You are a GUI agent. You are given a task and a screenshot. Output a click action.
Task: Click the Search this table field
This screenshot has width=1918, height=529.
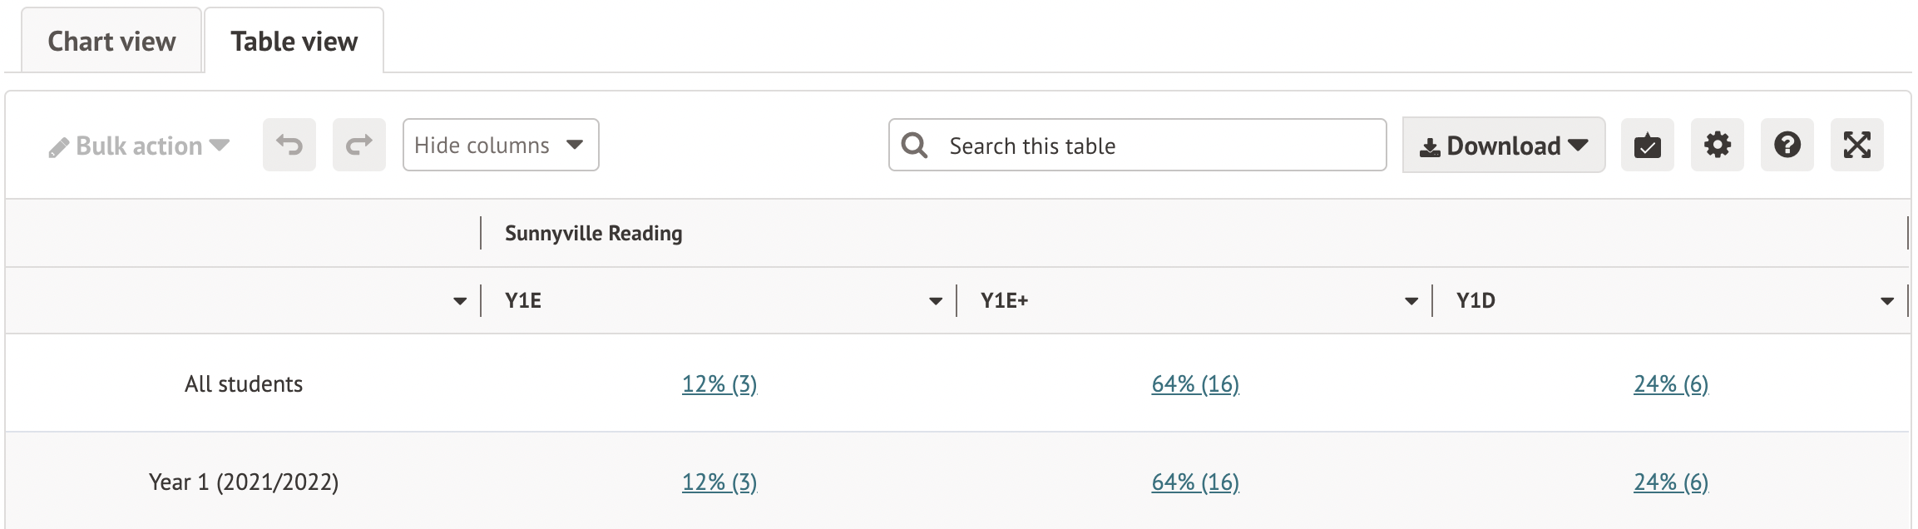pyautogui.click(x=1156, y=146)
